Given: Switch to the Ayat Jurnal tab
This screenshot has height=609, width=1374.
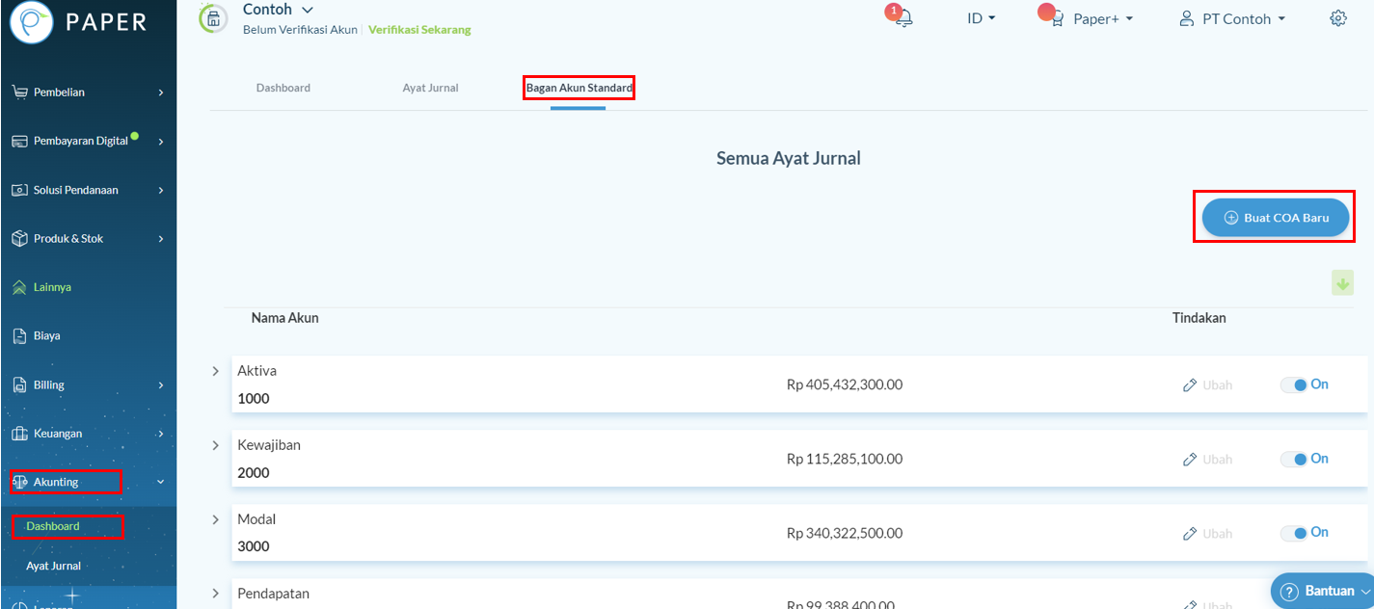Looking at the screenshot, I should pyautogui.click(x=430, y=87).
